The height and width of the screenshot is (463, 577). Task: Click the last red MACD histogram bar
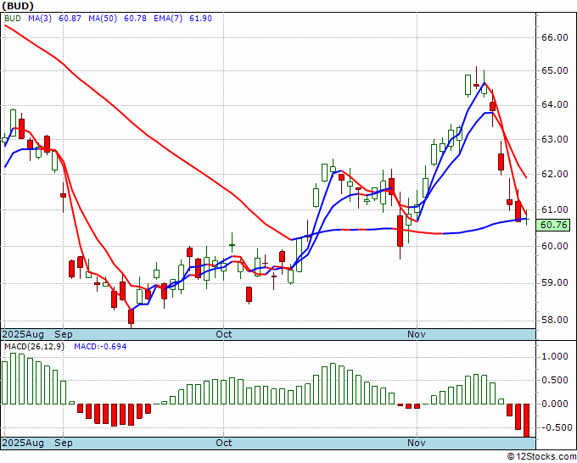coord(526,421)
